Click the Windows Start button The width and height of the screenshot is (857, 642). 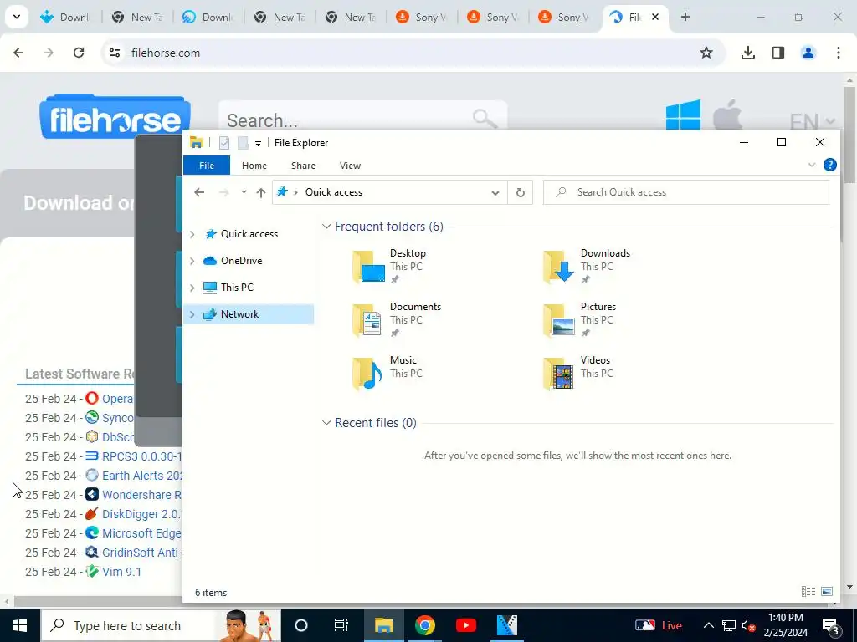pyautogui.click(x=20, y=625)
